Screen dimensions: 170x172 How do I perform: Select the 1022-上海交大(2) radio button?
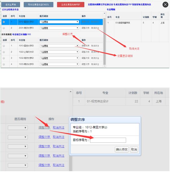[4, 52]
